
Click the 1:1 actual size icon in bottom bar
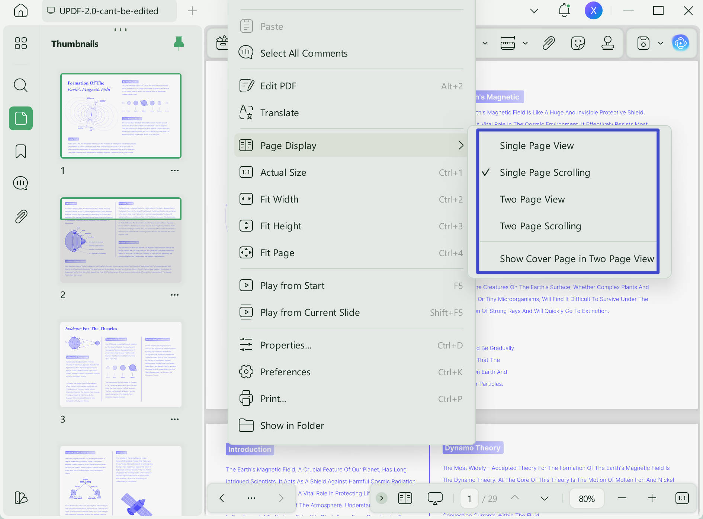(x=682, y=498)
